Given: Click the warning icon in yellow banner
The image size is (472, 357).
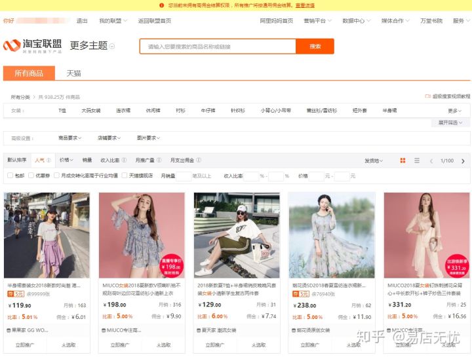Looking at the screenshot, I should tap(162, 5).
